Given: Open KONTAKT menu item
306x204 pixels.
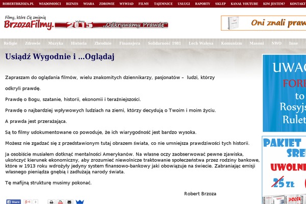Looking at the screenshot, I should tap(298, 4).
